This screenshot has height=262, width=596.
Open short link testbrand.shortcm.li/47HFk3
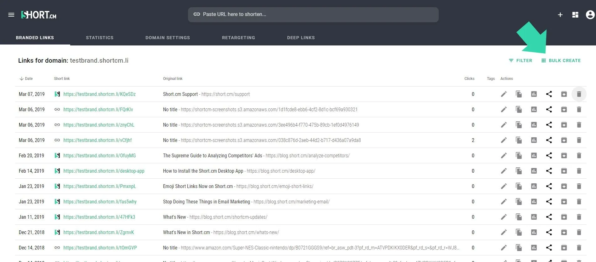coord(99,217)
